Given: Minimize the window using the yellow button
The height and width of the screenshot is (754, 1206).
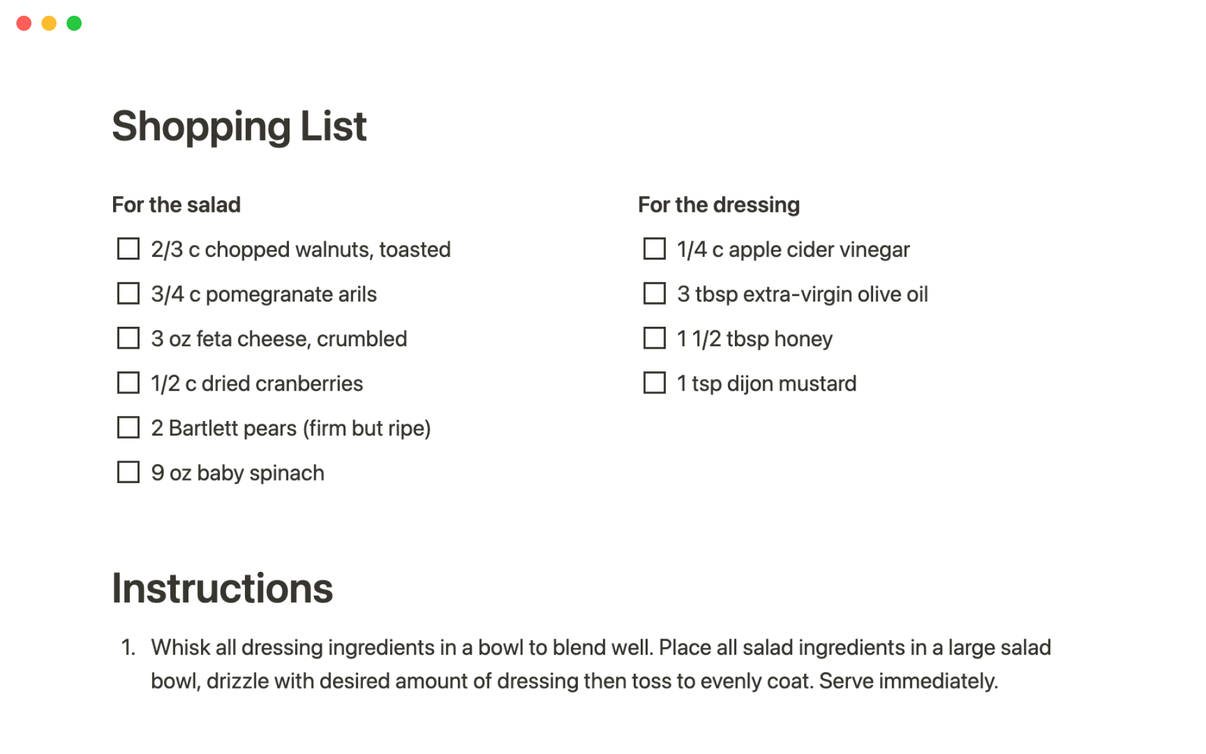Looking at the screenshot, I should (49, 23).
